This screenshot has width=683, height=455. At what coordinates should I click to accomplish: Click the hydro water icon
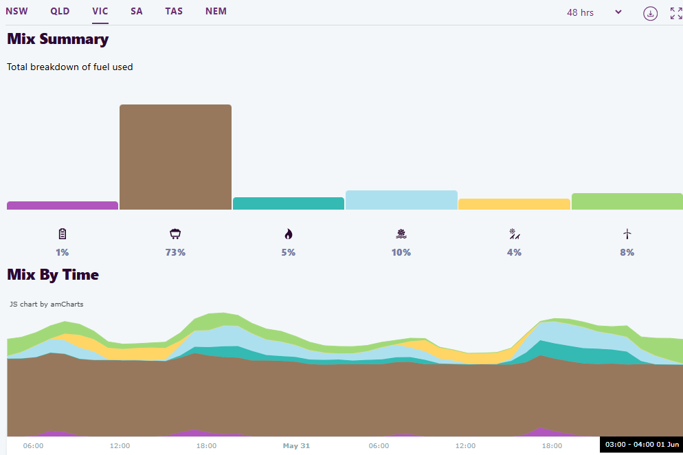click(x=401, y=234)
